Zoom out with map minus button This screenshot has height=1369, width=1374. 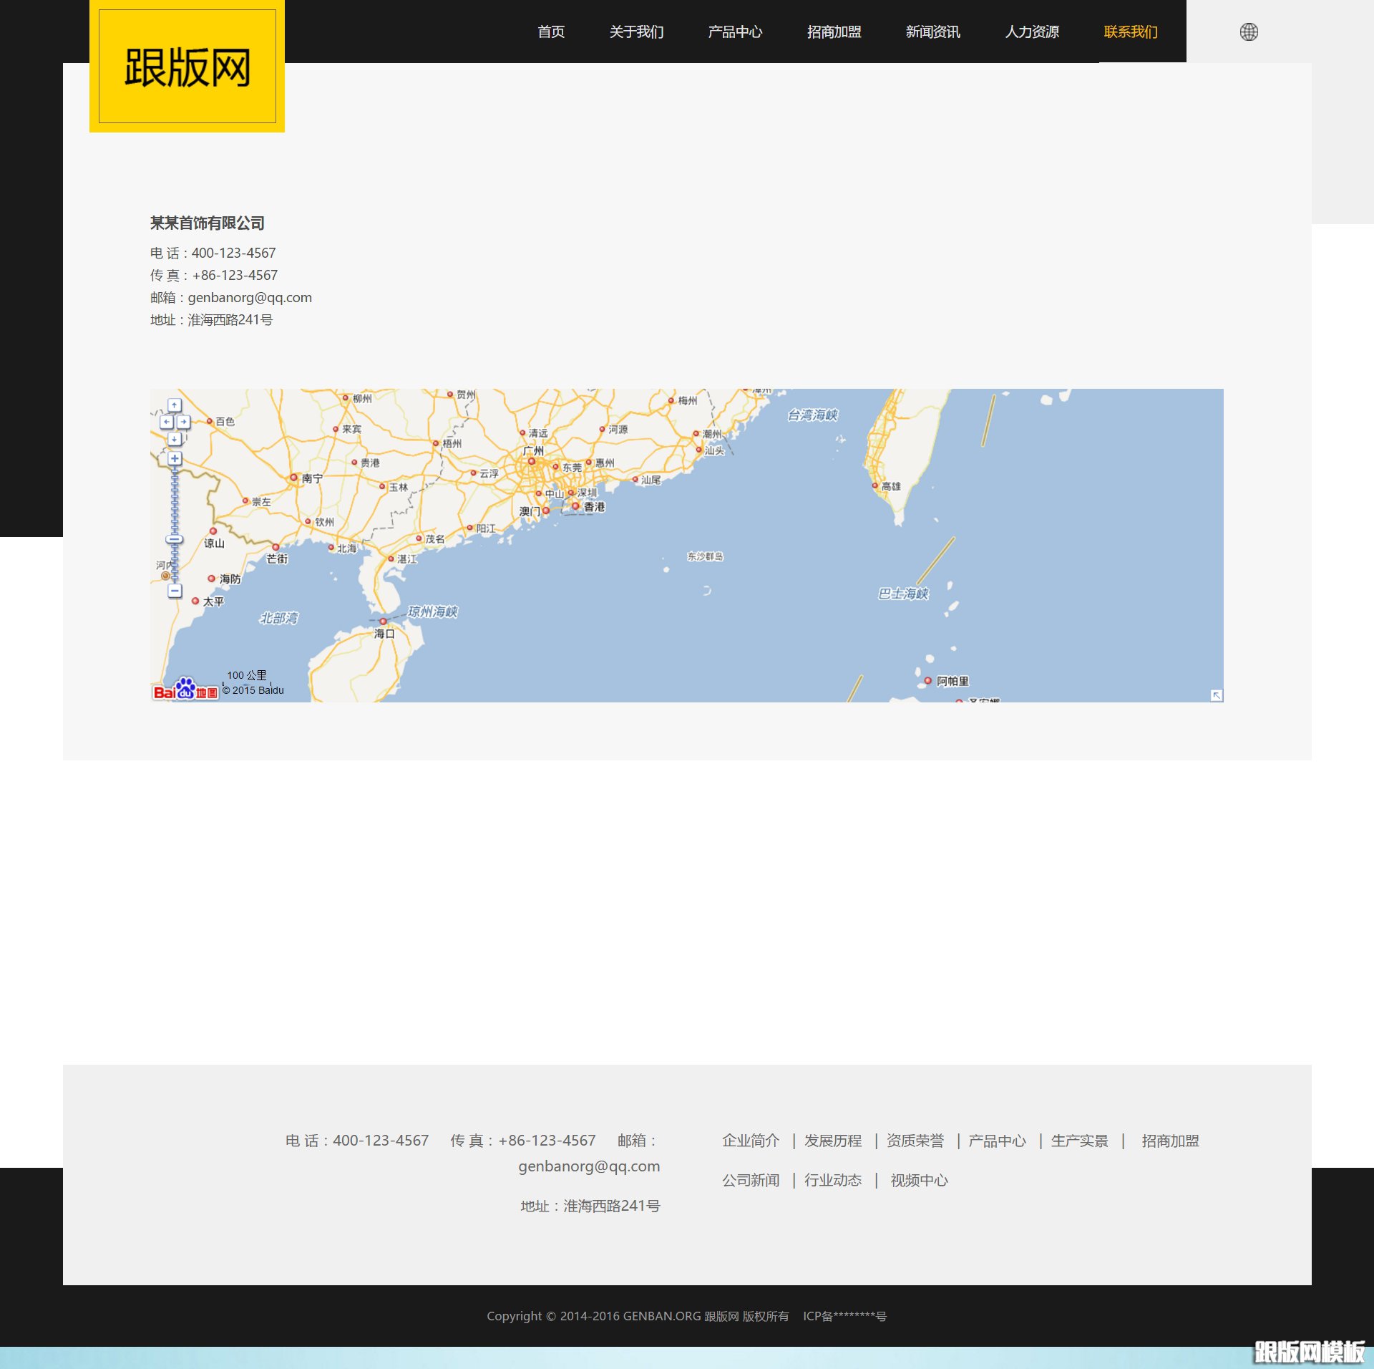tap(175, 591)
